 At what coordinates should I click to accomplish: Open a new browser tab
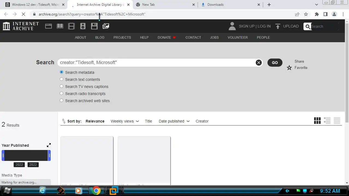pyautogui.click(x=269, y=5)
